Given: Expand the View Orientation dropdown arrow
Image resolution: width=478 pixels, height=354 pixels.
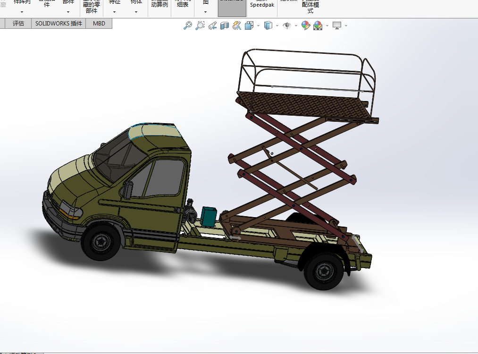Looking at the screenshot, I should (x=258, y=26).
